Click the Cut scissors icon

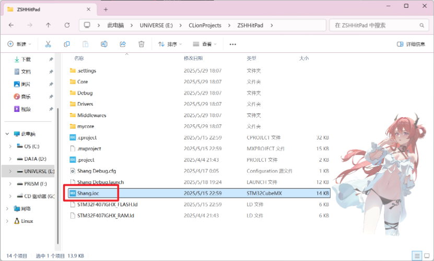tap(48, 44)
